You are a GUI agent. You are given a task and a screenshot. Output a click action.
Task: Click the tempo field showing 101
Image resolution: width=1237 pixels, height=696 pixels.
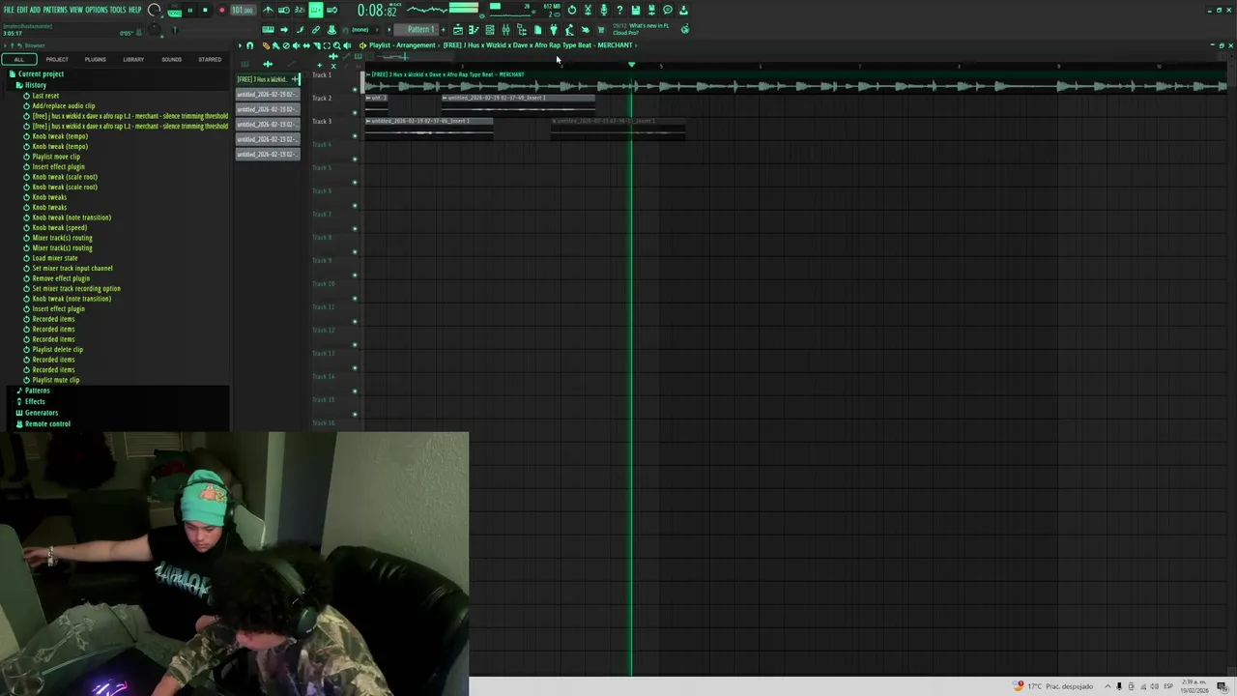pyautogui.click(x=243, y=11)
